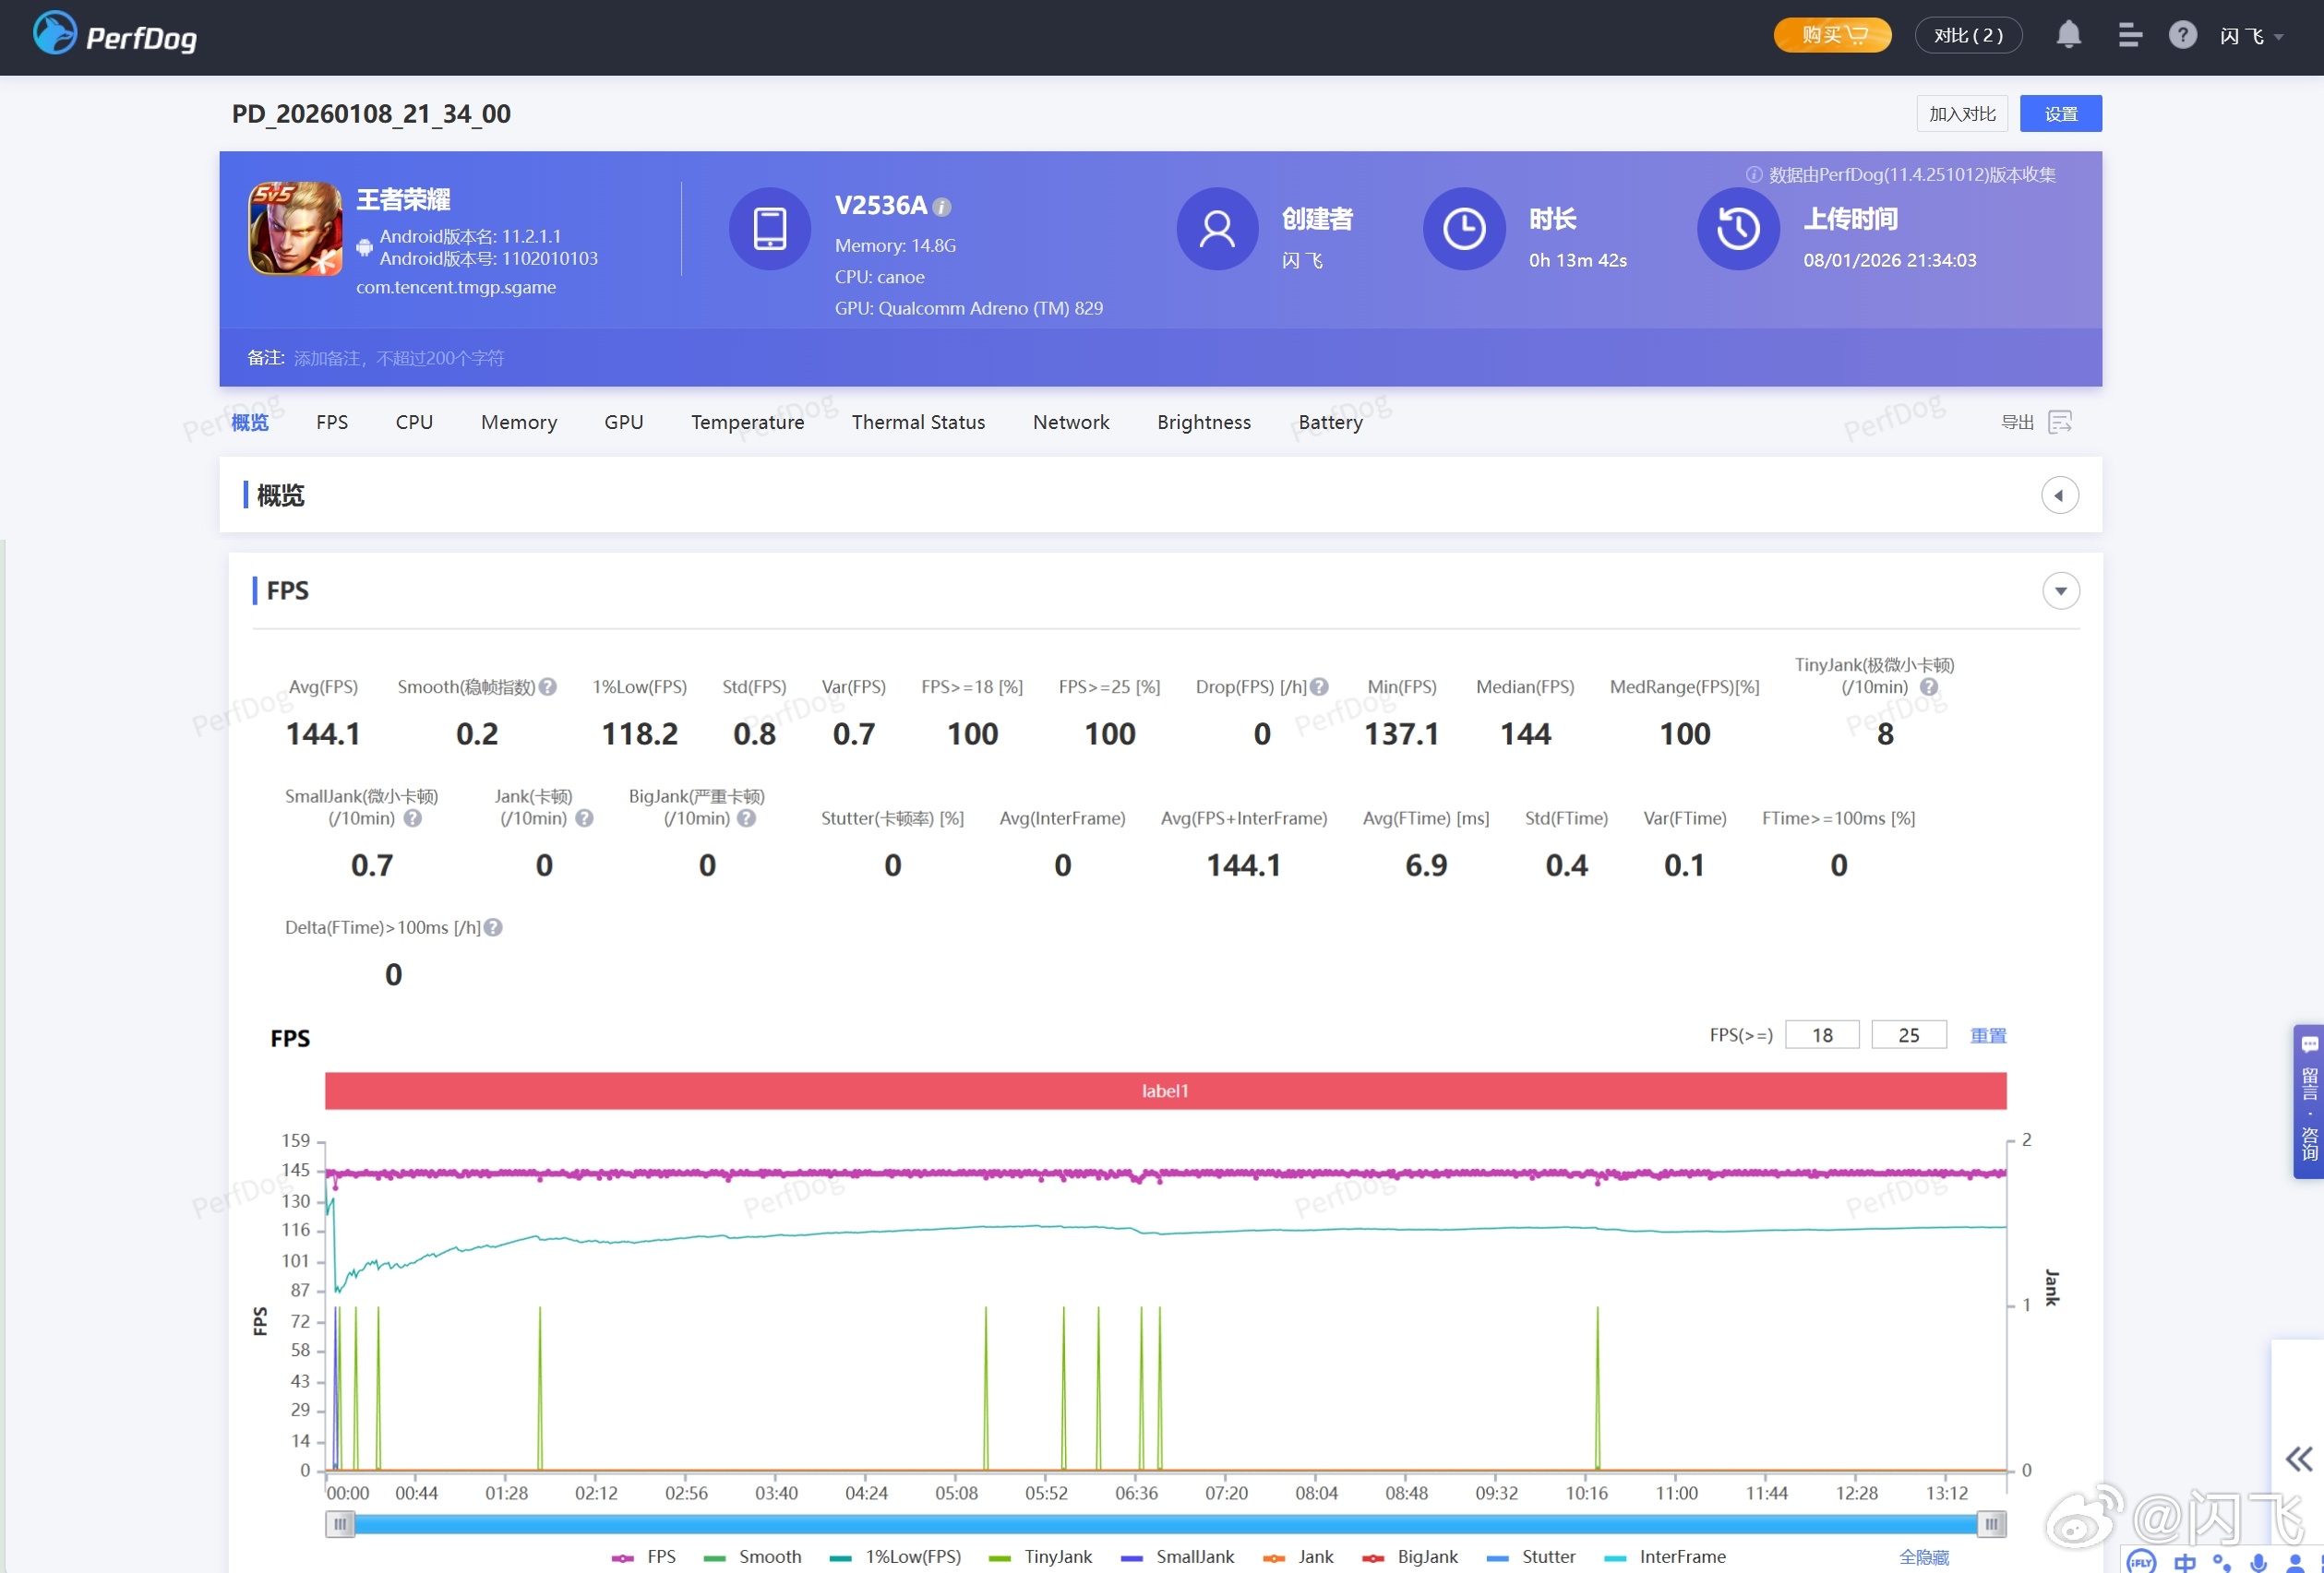Click the orange purchase button
Viewport: 2324px width, 1573px height.
click(x=1831, y=36)
